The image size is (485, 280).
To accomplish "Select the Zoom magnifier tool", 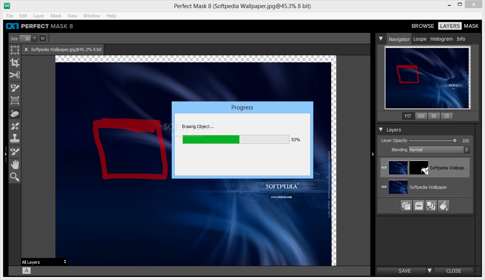I will pos(15,177).
